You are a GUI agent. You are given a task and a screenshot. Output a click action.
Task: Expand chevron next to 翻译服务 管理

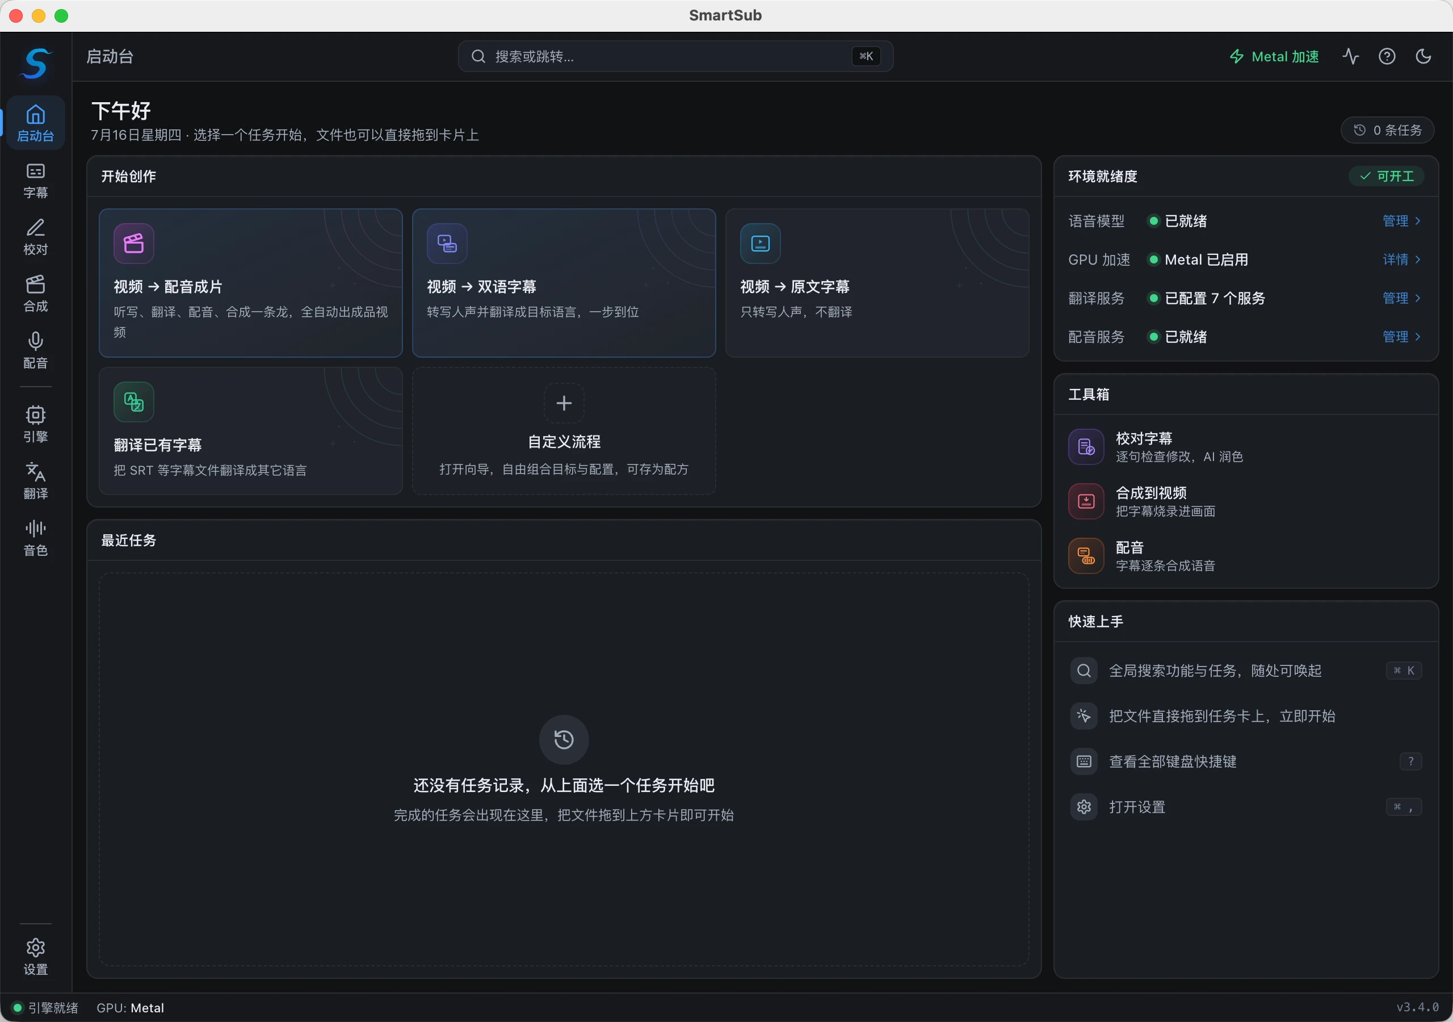pyautogui.click(x=1418, y=298)
